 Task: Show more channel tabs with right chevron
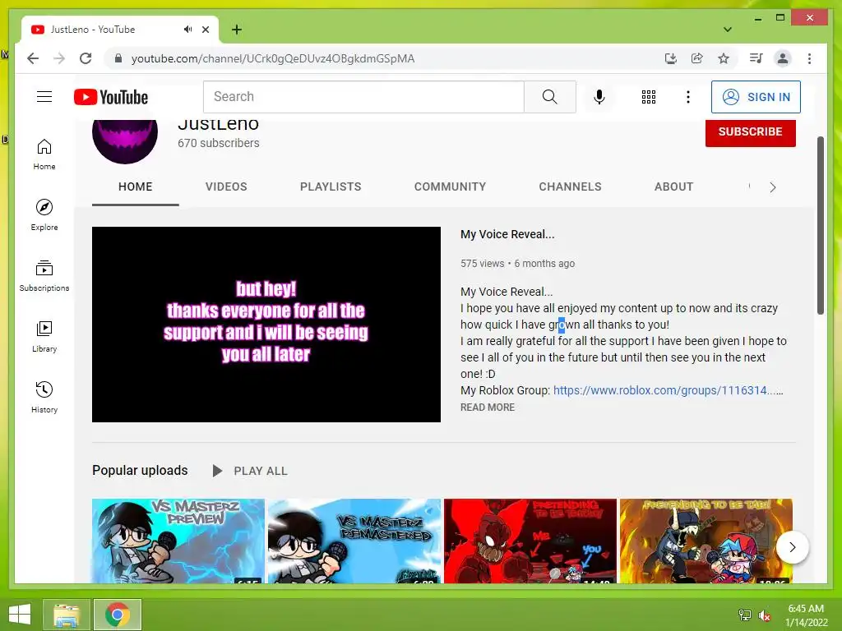tap(773, 187)
